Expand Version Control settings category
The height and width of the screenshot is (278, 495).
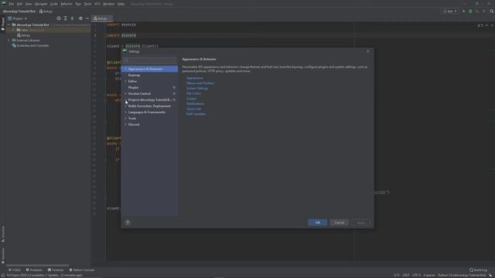pos(125,93)
